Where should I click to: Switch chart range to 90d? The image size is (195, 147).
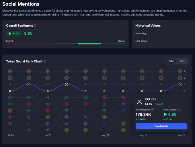[182, 61]
